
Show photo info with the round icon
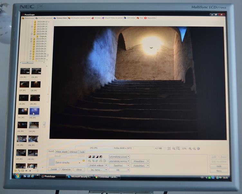(x=199, y=148)
